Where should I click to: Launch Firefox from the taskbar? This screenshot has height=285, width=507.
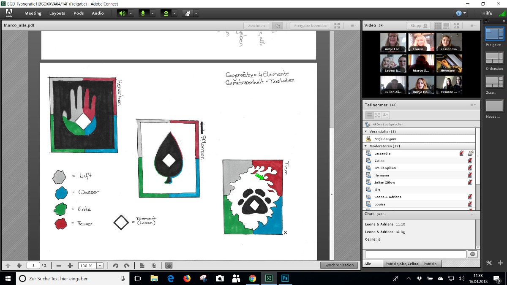tap(187, 278)
